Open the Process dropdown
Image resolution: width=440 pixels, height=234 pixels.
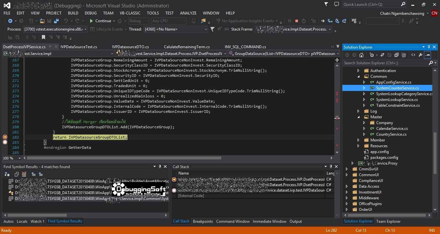coord(85,29)
